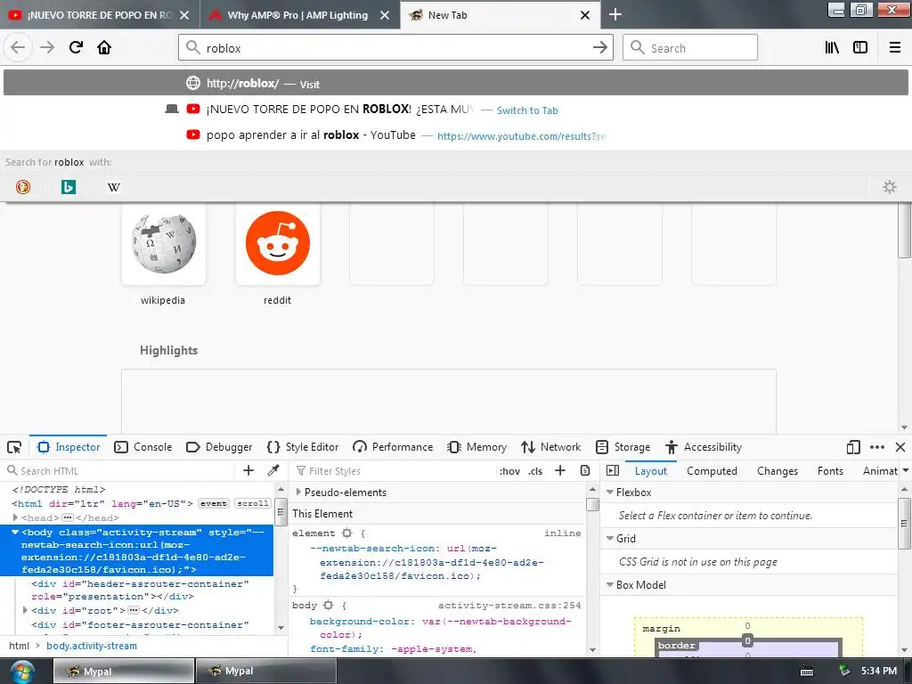Switch to the Console tab

pos(143,447)
